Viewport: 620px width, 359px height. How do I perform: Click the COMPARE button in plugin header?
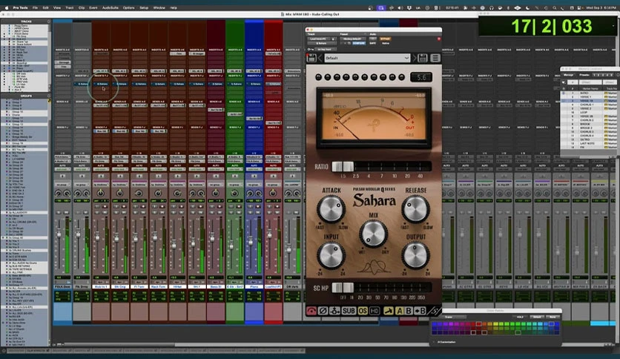coord(359,44)
